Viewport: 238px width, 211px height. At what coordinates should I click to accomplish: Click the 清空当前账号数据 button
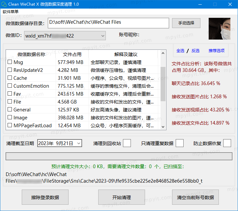tap(195, 197)
